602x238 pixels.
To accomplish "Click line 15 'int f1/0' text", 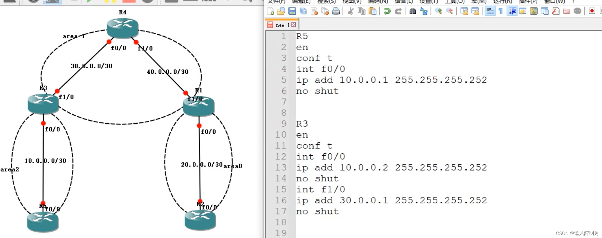I will (321, 189).
